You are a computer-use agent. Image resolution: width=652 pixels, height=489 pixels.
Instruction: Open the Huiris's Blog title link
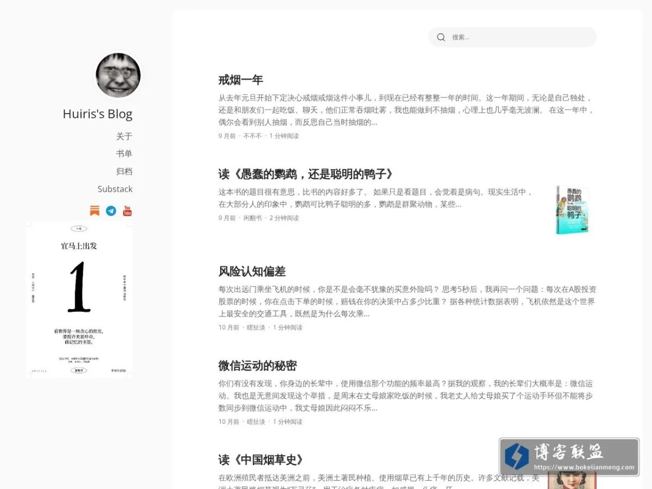tap(98, 114)
